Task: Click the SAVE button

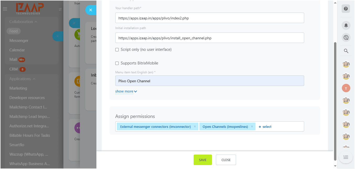Action: pos(203,160)
